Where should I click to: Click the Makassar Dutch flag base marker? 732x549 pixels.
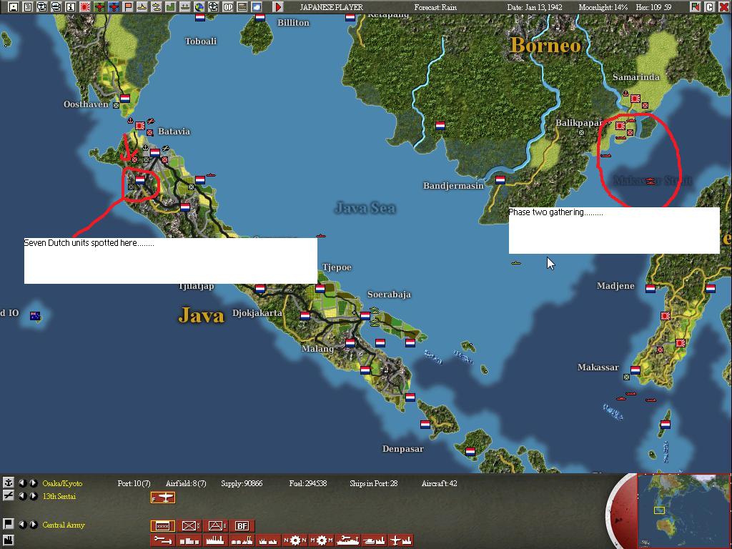click(635, 370)
